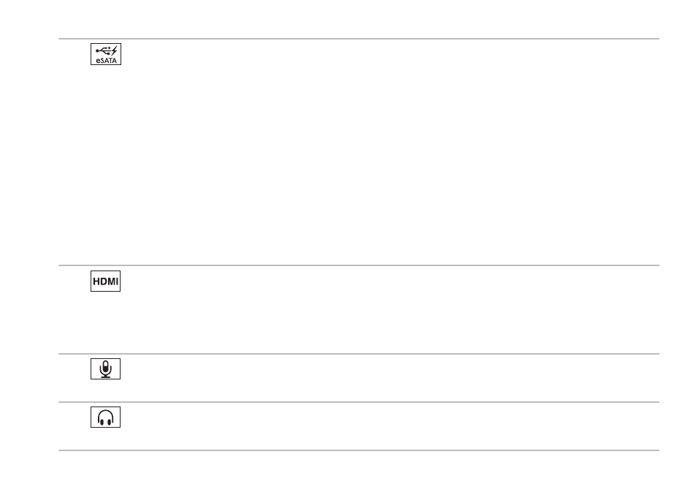Viewport: 694px width, 484px height.
Task: Click the microphone stand base in icon
Action: coord(105,377)
